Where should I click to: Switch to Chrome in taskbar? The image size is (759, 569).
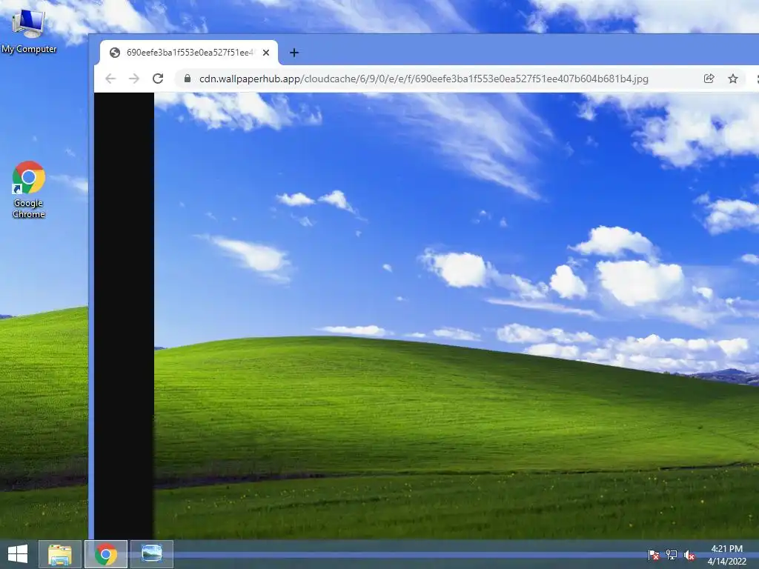(x=106, y=554)
